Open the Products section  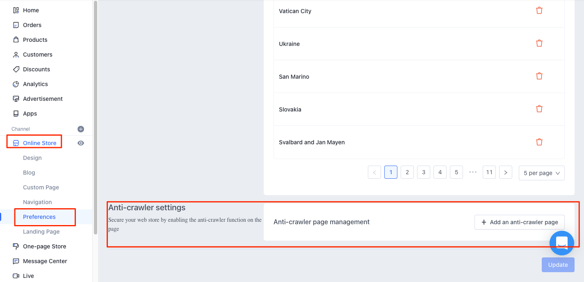coord(34,39)
